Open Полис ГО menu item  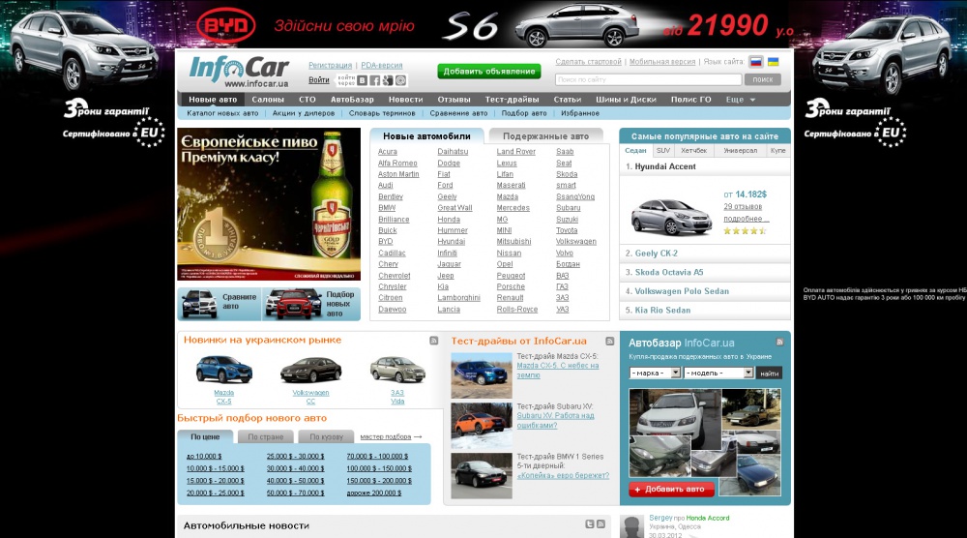coord(691,100)
